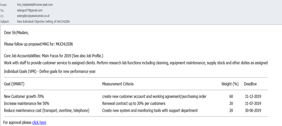Click the "Measurement Criteria" column header
Image resolution: width=282 pixels, height=126 pixels.
(x=118, y=84)
